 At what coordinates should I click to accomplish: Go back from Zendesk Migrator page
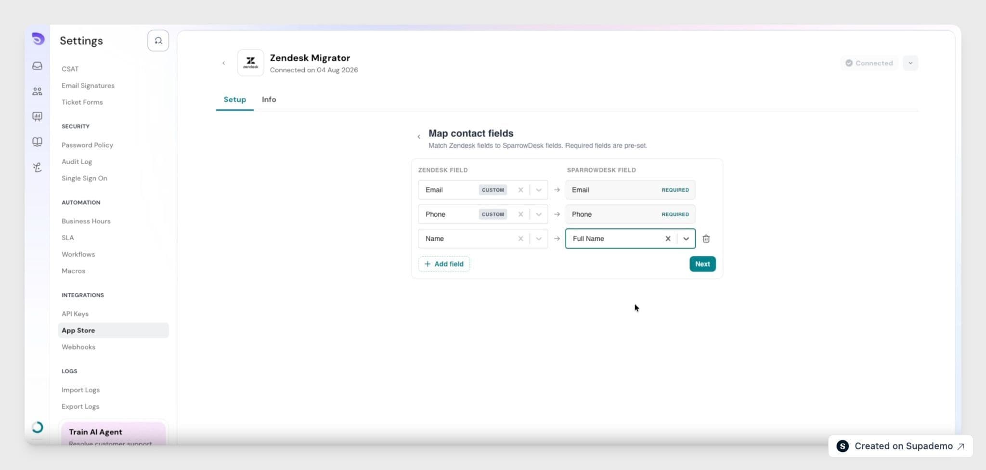223,63
